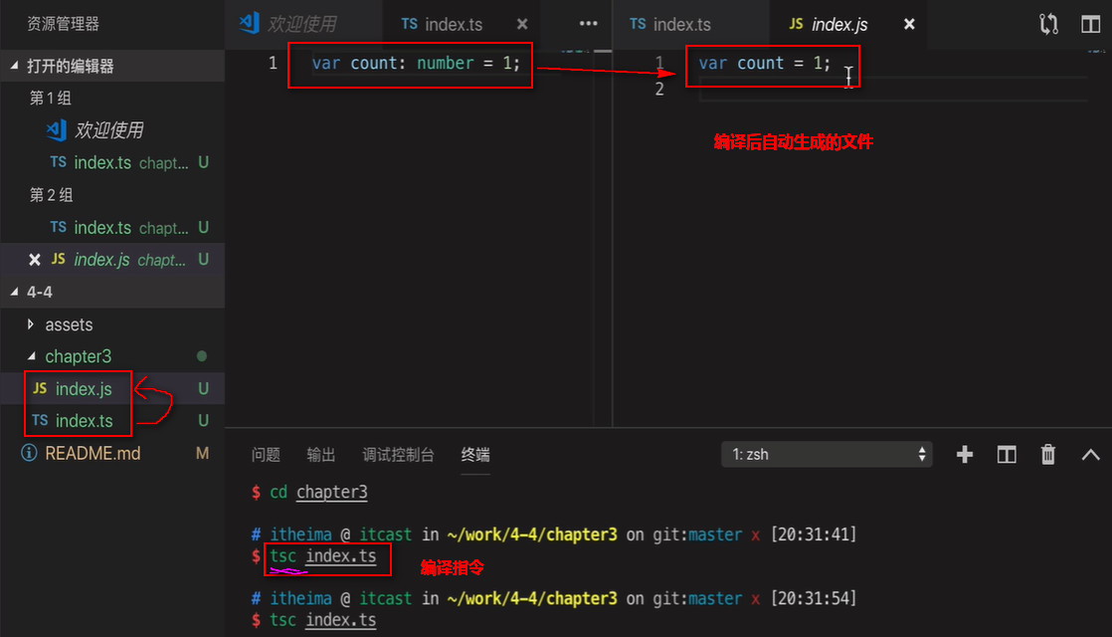Unpin the index.js entry from open editors

point(33,260)
